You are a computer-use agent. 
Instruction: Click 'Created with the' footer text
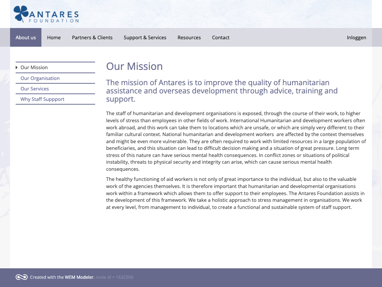pyautogui.click(x=47, y=277)
